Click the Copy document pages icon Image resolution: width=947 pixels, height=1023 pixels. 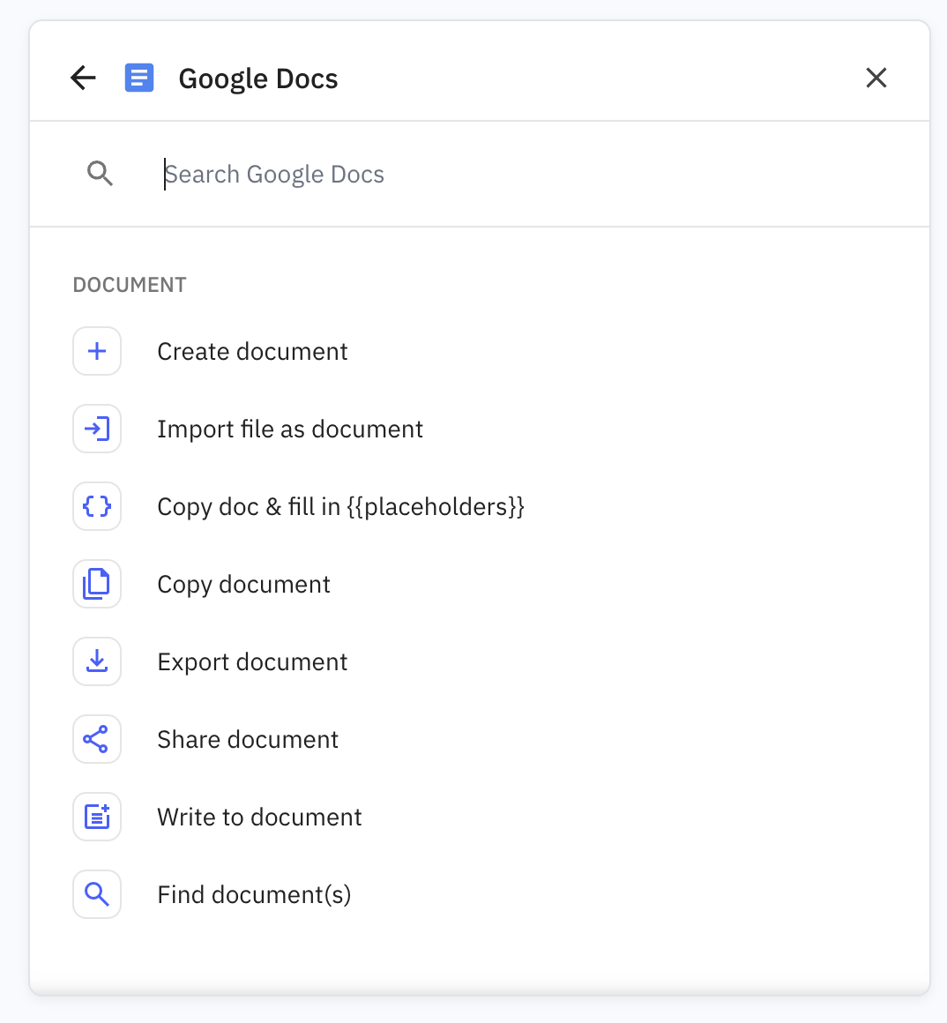[97, 584]
